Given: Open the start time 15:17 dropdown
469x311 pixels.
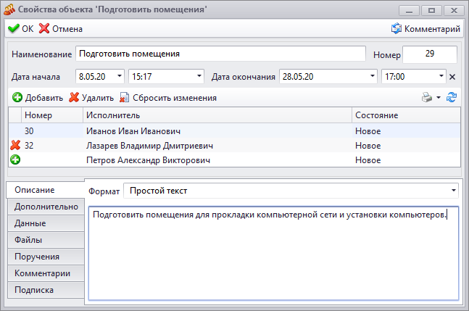Looking at the screenshot, I should [x=199, y=76].
